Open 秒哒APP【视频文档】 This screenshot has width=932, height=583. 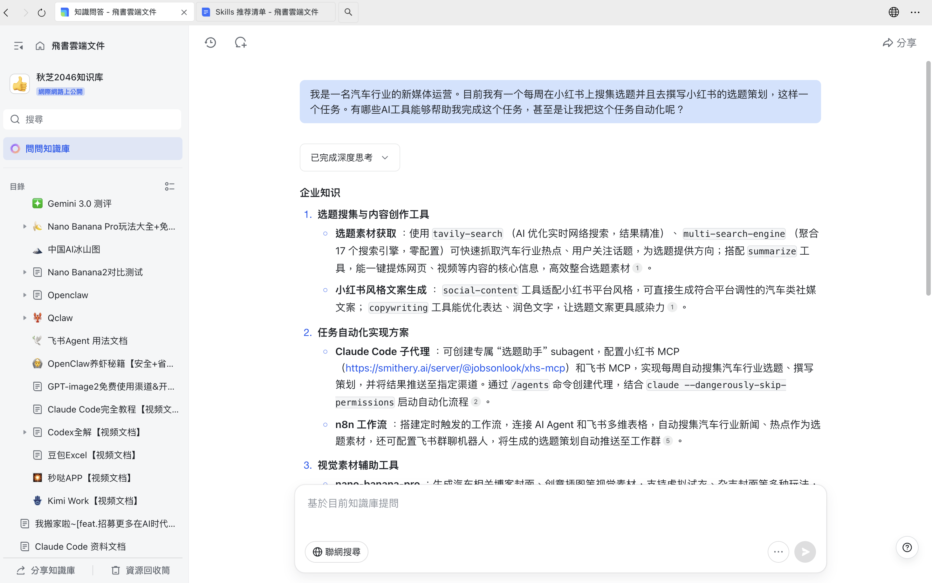coord(91,478)
